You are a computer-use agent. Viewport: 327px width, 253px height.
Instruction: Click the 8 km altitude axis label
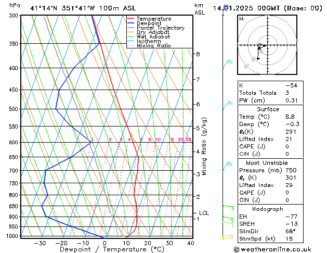198,54
